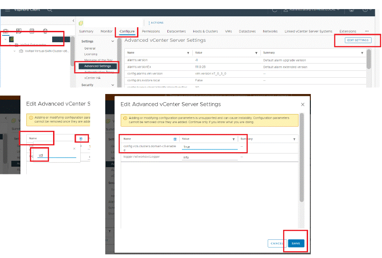Switch to the Permissions tab
Image resolution: width=382 pixels, height=258 pixels.
click(151, 31)
